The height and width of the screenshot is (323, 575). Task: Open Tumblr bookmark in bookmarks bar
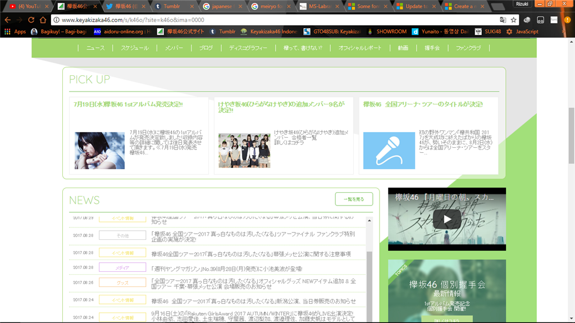click(222, 31)
